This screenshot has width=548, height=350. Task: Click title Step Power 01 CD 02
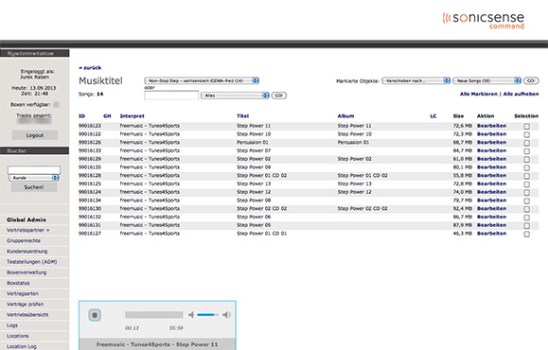(x=262, y=175)
